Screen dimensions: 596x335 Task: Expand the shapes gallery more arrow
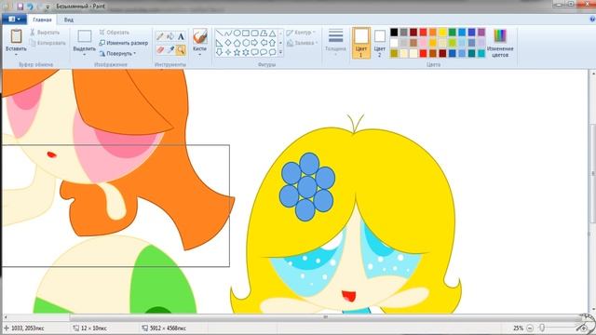281,52
